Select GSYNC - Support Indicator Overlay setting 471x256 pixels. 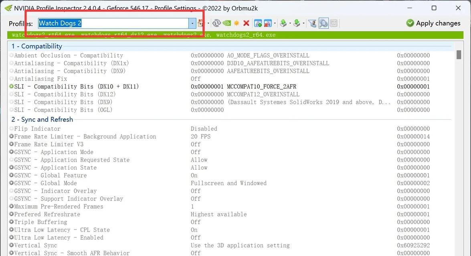69,199
